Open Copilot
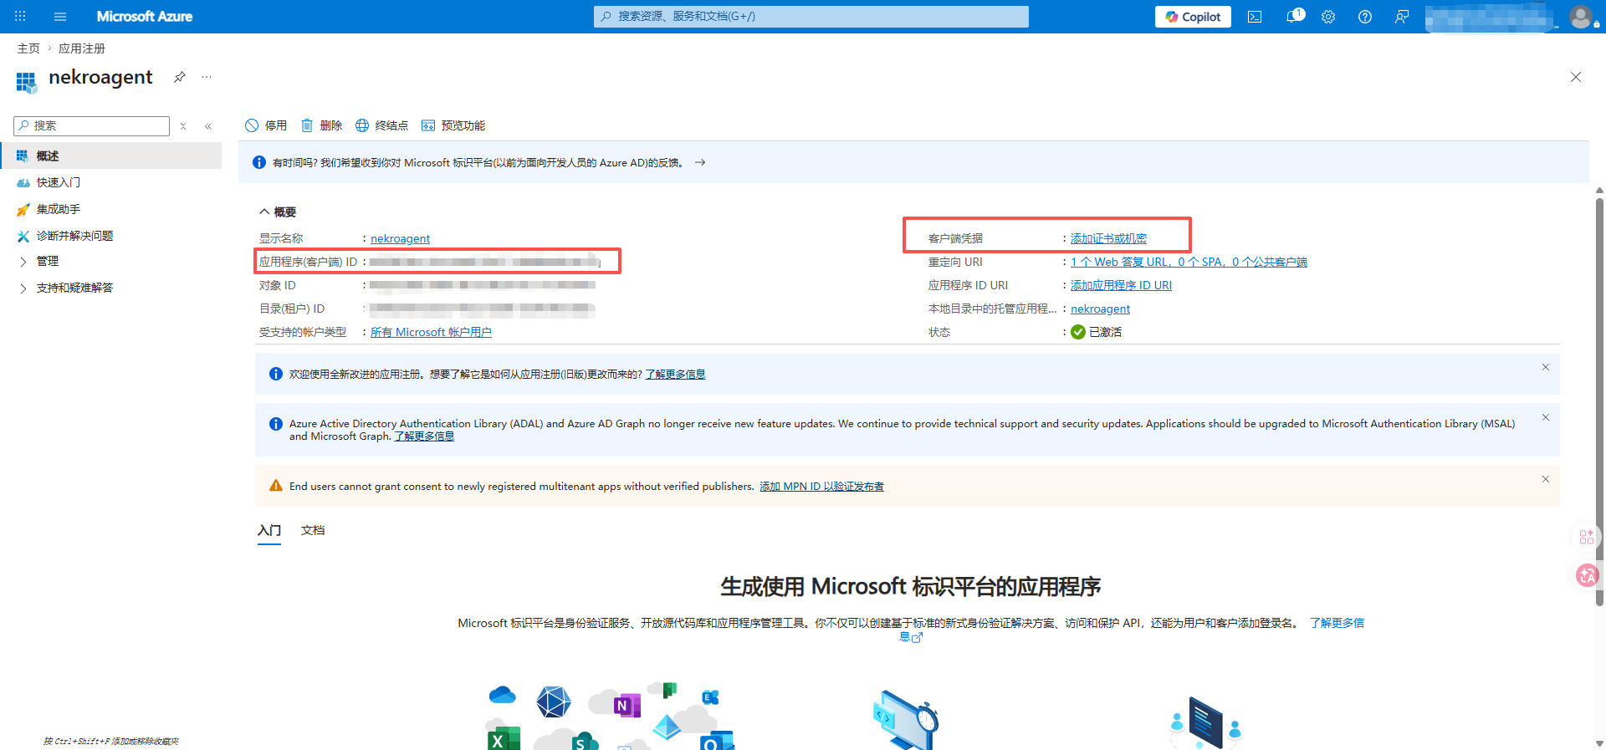Screen dimensions: 1606x750 click(x=1193, y=17)
